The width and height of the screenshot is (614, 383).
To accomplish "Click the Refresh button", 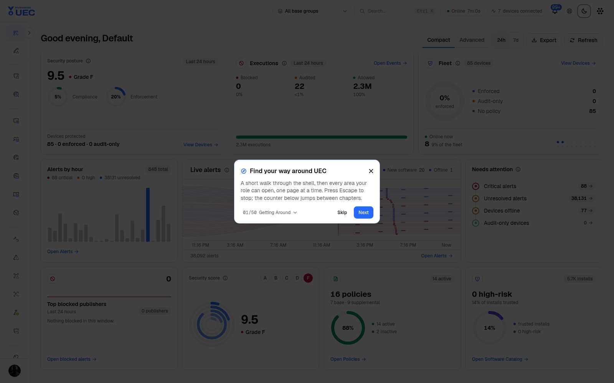I will (x=583, y=40).
